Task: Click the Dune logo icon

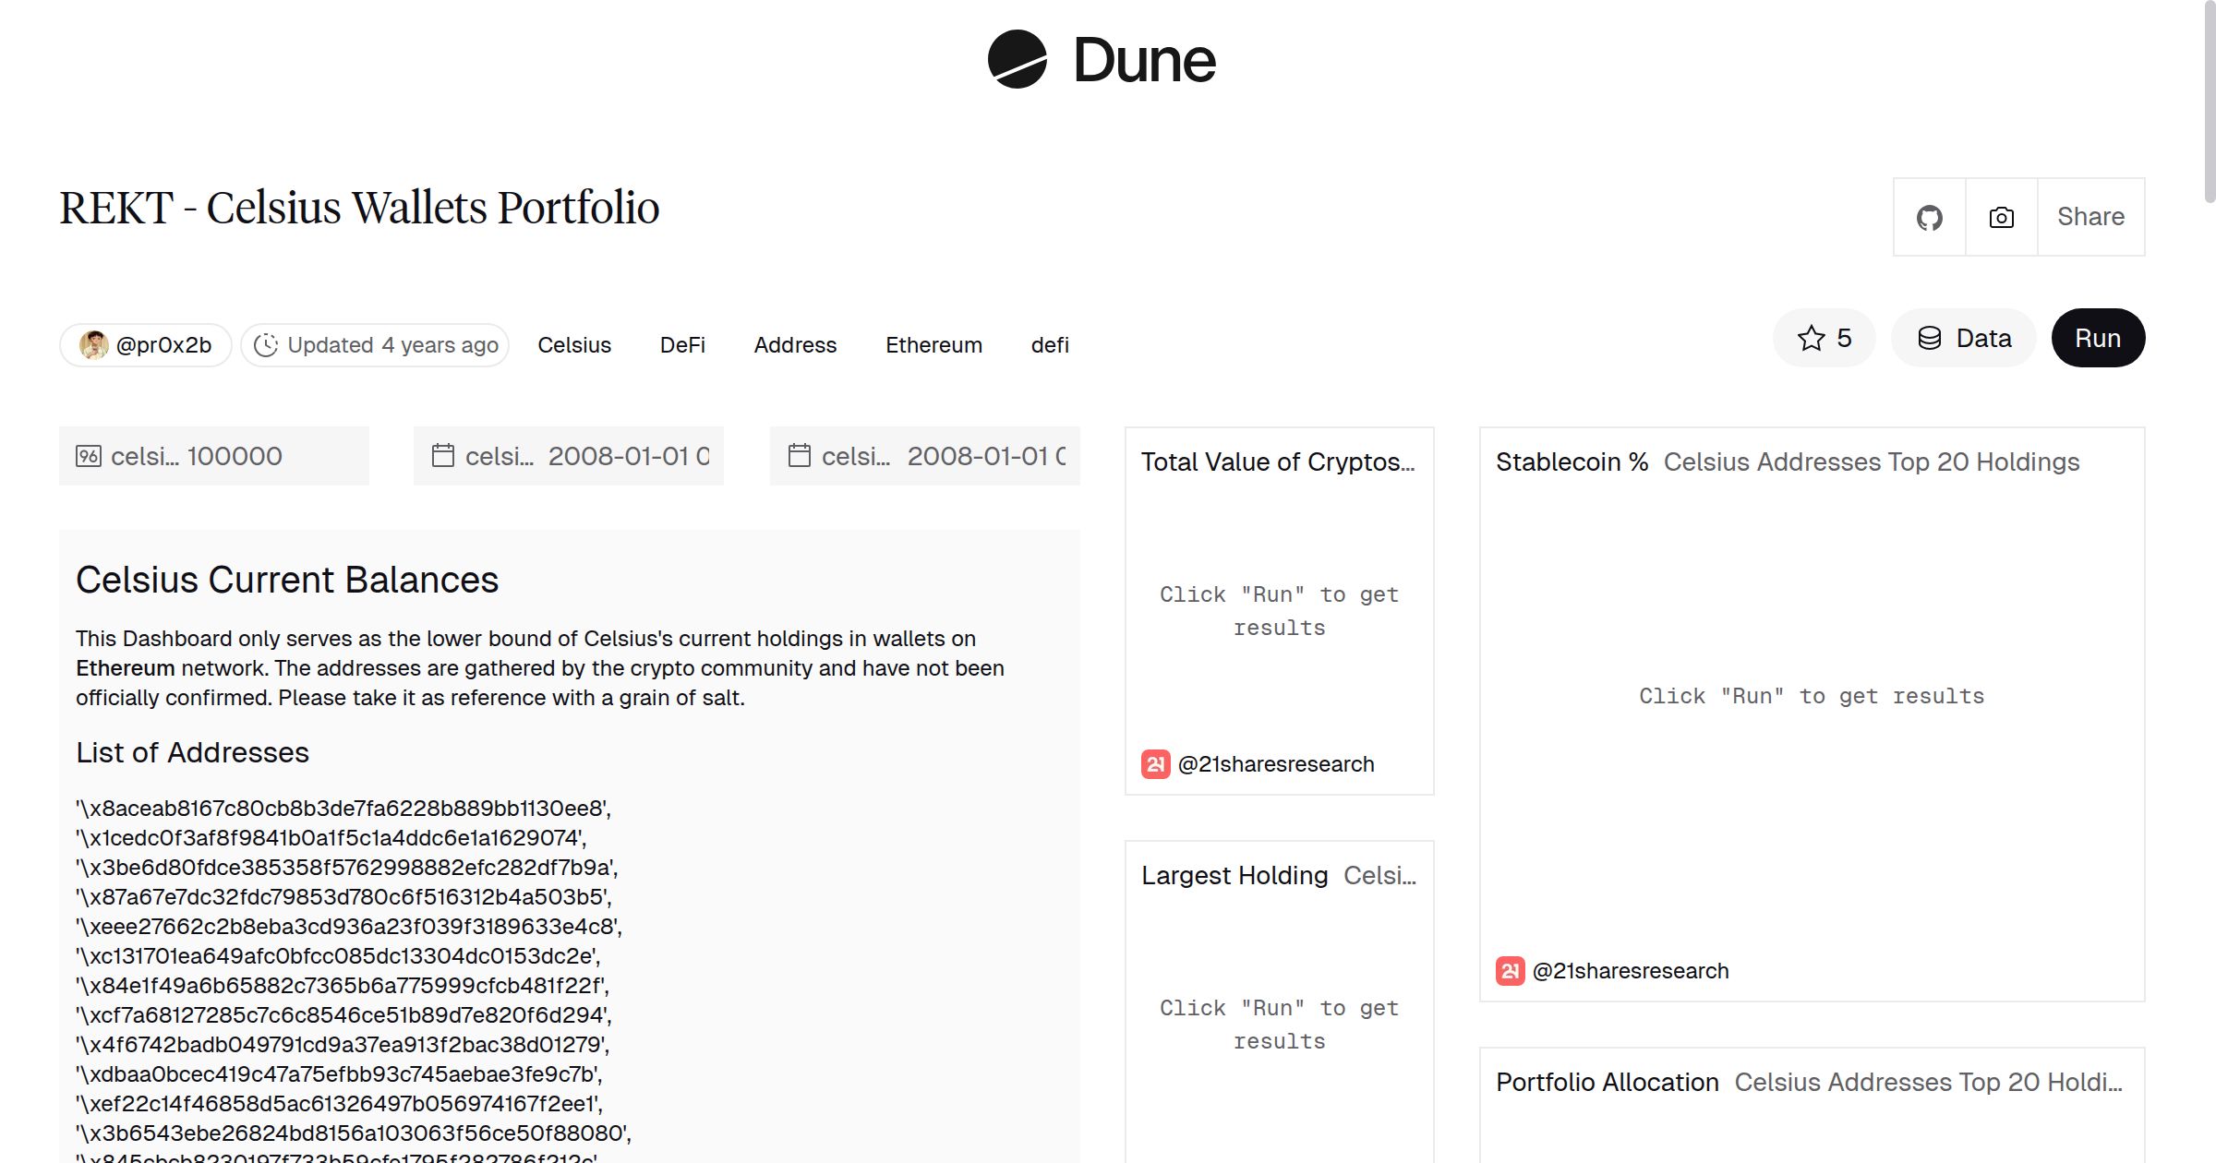Action: click(x=1017, y=59)
